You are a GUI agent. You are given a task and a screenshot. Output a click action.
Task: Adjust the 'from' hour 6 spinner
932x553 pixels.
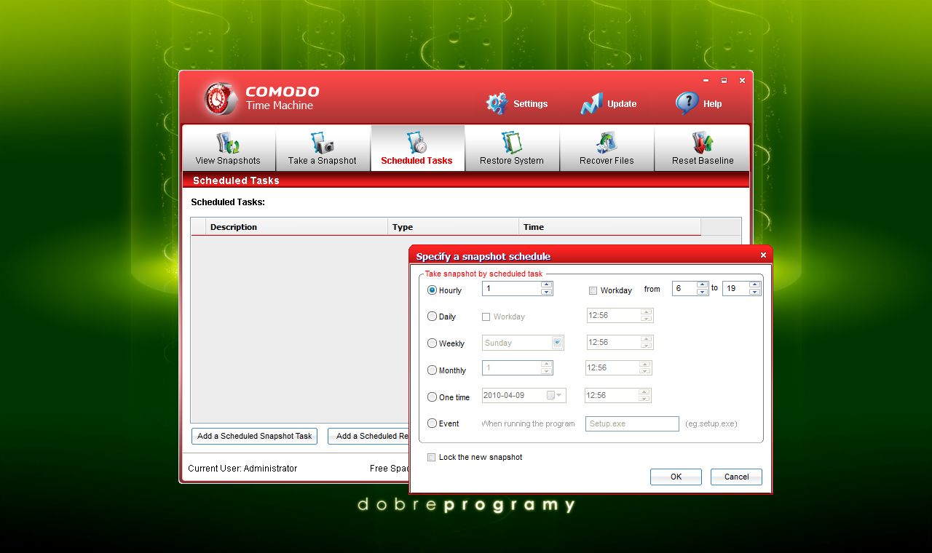coord(702,288)
